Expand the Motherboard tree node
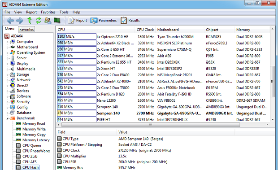 pyautogui.click(x=7, y=48)
